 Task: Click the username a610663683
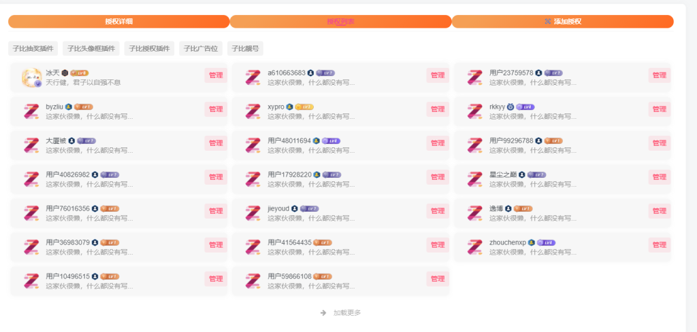click(287, 73)
